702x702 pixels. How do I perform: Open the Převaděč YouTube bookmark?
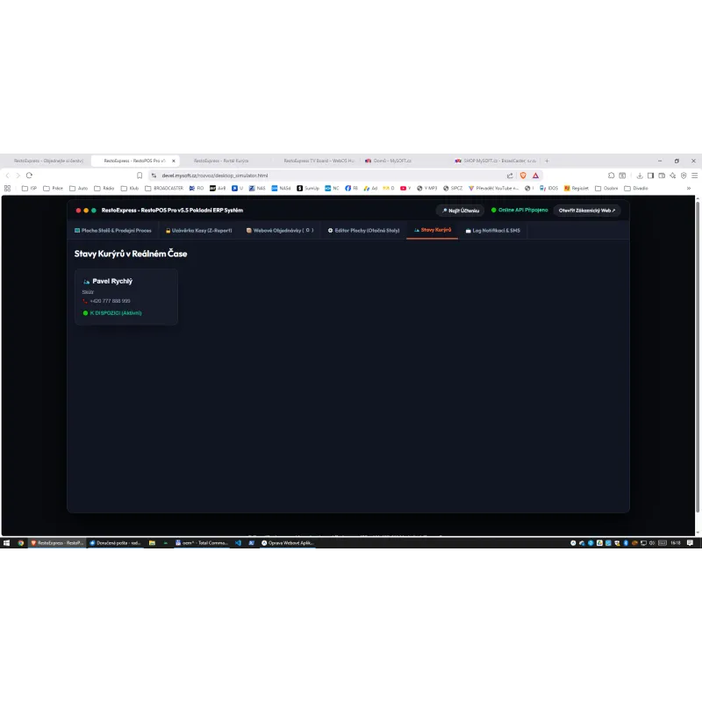pos(494,189)
